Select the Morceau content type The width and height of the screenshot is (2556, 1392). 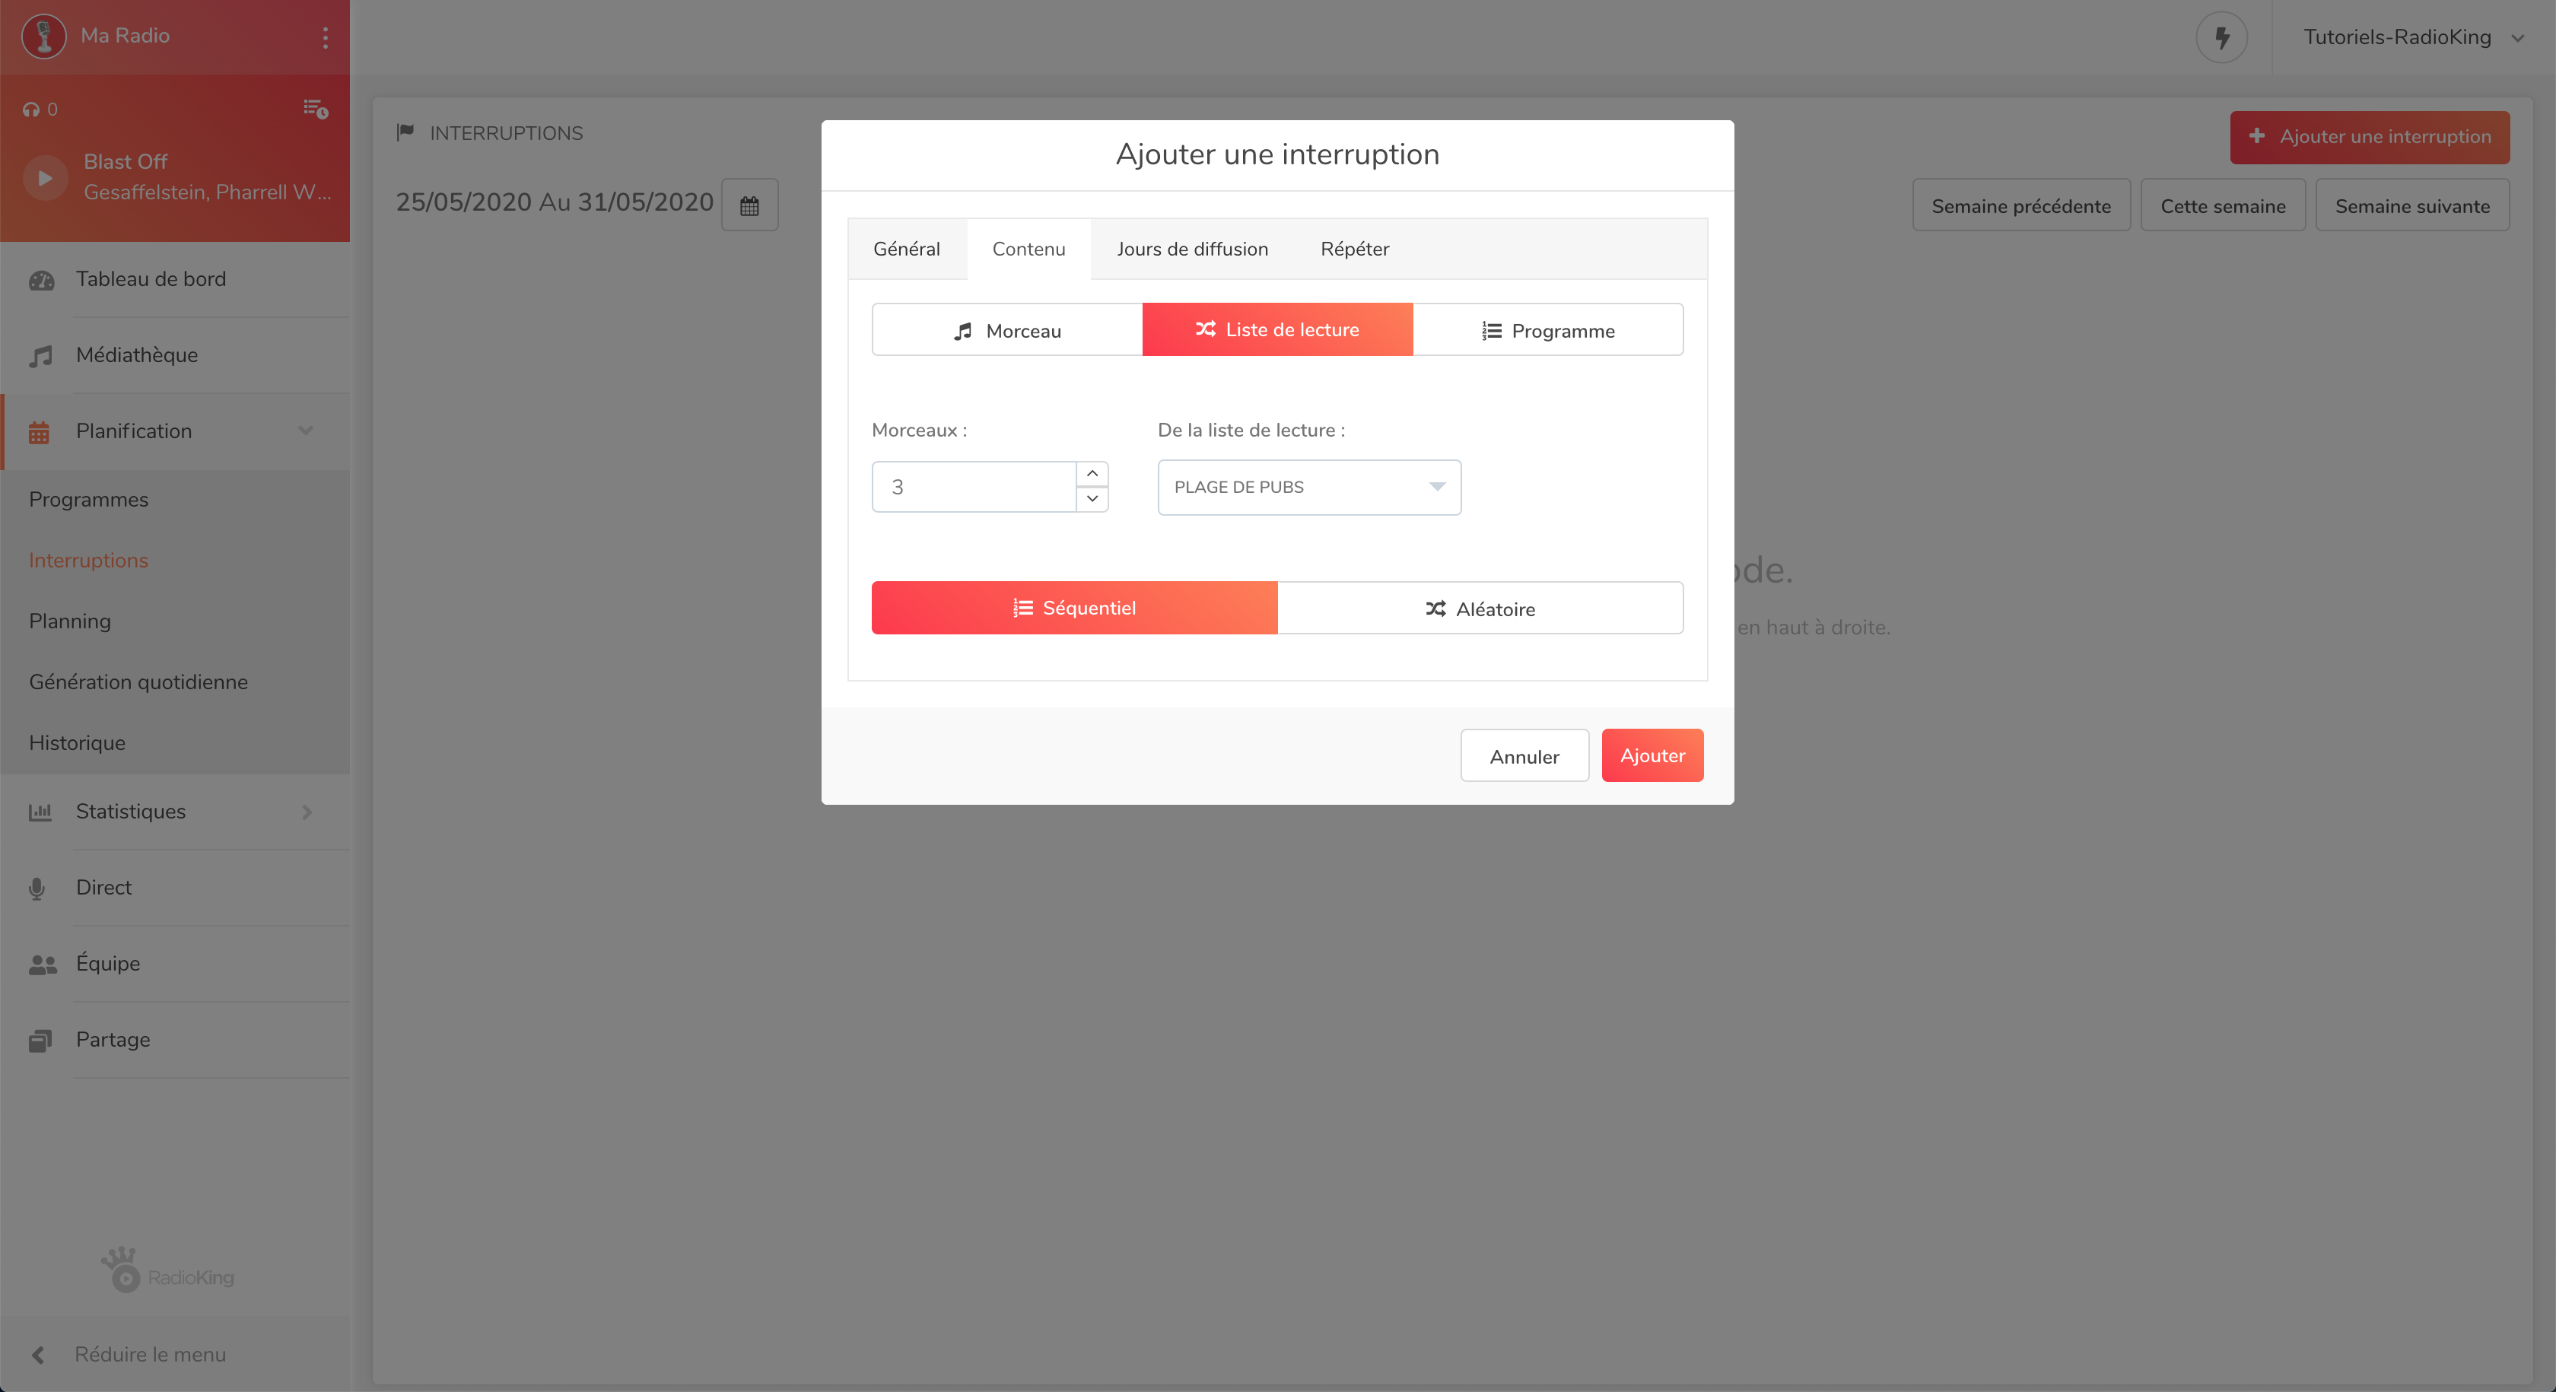point(1007,330)
